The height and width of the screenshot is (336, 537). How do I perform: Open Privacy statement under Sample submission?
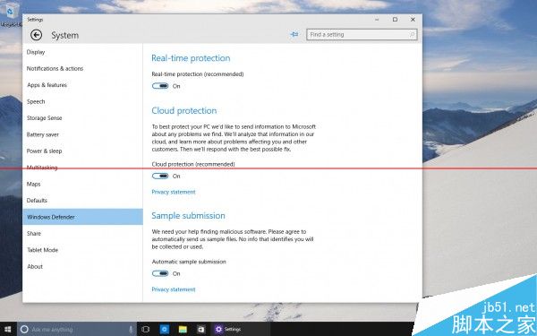pos(174,289)
